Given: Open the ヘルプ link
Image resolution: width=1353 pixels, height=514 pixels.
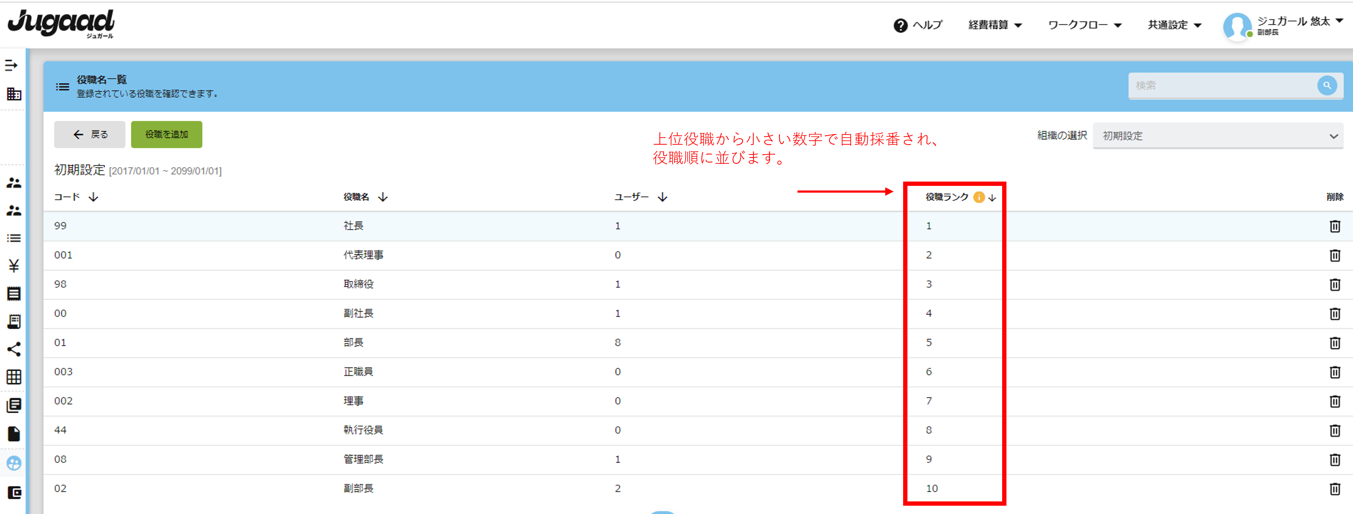Looking at the screenshot, I should 918,25.
